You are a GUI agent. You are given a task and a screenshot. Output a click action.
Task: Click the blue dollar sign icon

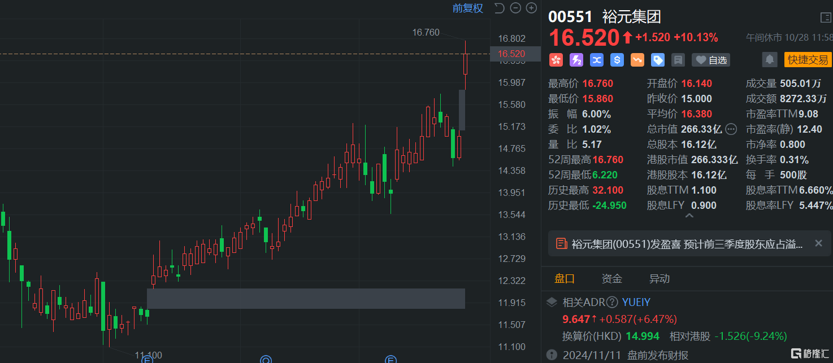click(x=617, y=60)
